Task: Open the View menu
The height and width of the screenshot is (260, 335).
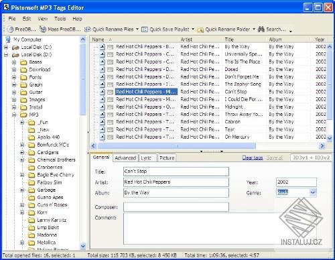Action: click(42, 19)
